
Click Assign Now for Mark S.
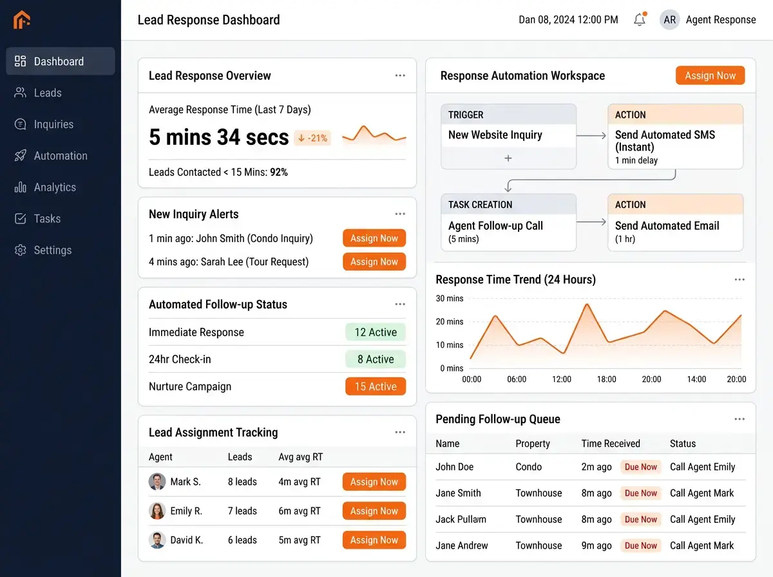point(374,482)
